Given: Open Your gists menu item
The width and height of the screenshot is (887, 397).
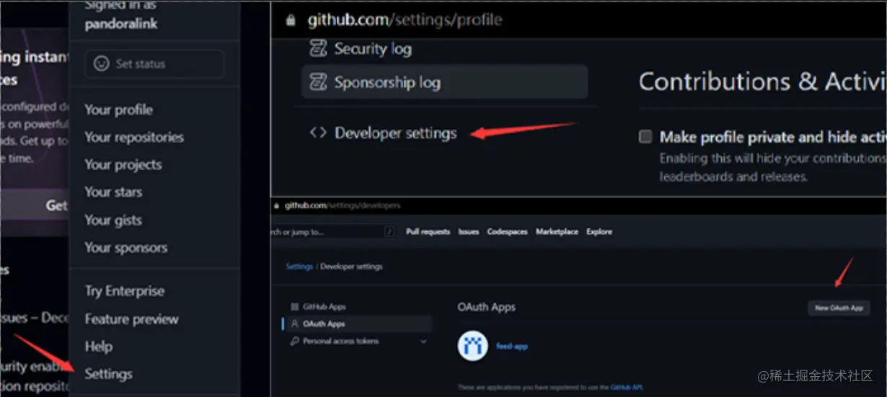Looking at the screenshot, I should [113, 220].
